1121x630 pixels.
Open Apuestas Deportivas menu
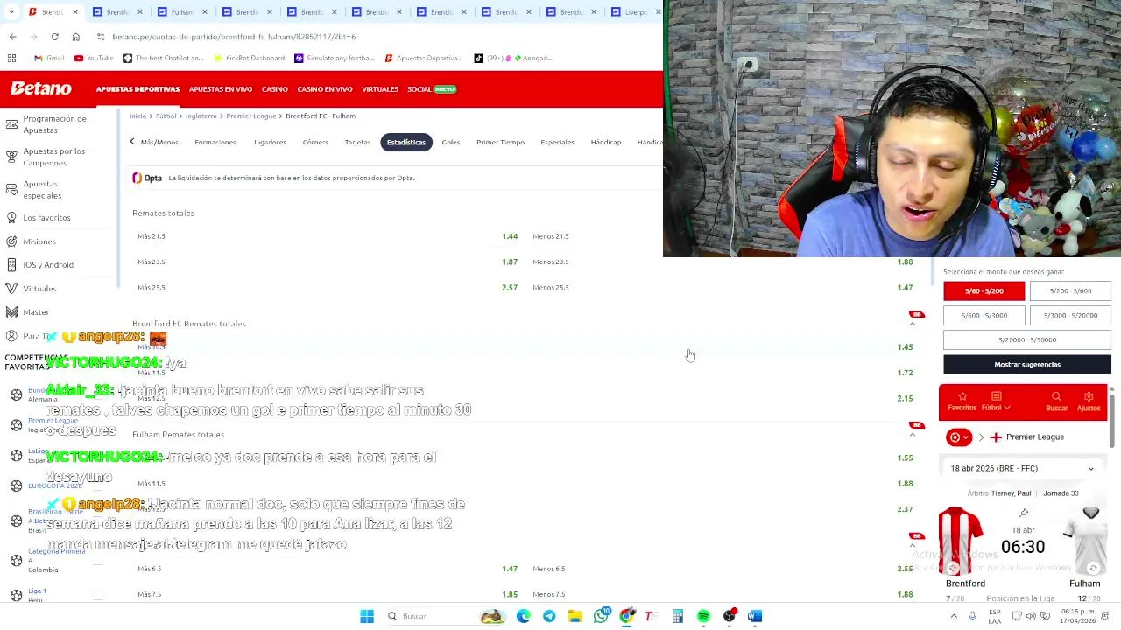tap(137, 89)
